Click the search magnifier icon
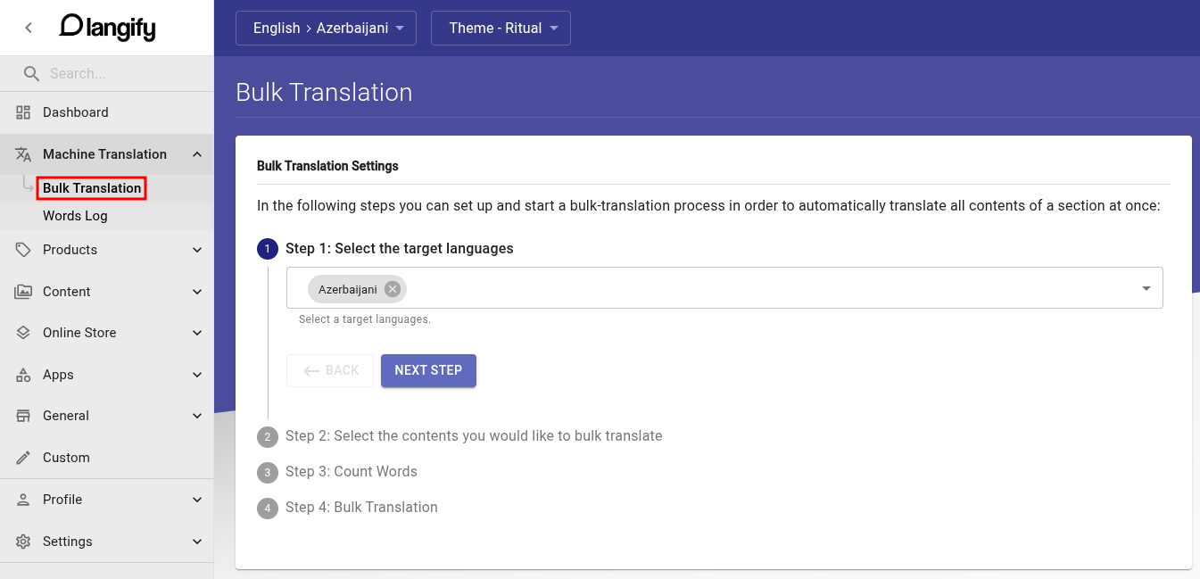This screenshot has width=1200, height=579. 31,73
